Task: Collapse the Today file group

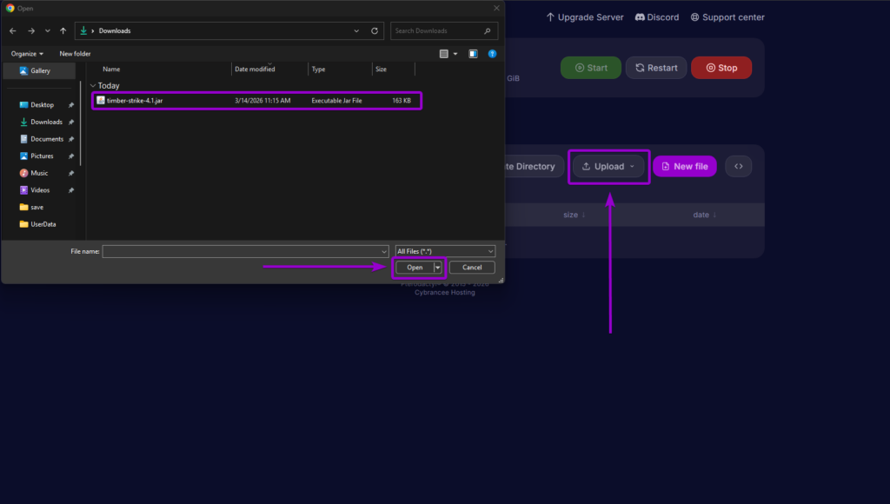Action: [x=92, y=85]
